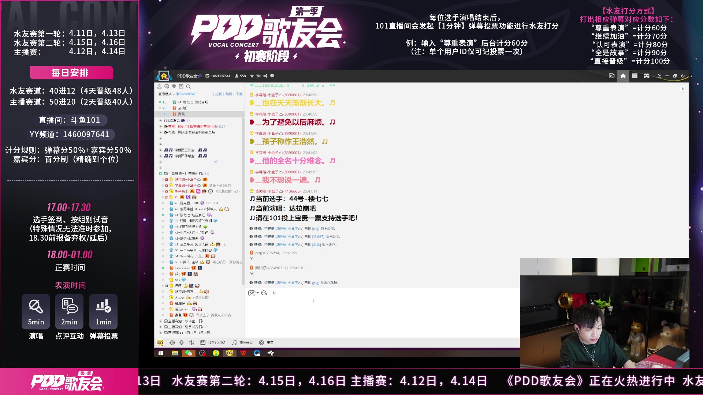Click the channel list vertical scrollbar
The width and height of the screenshot is (703, 395).
243,200
